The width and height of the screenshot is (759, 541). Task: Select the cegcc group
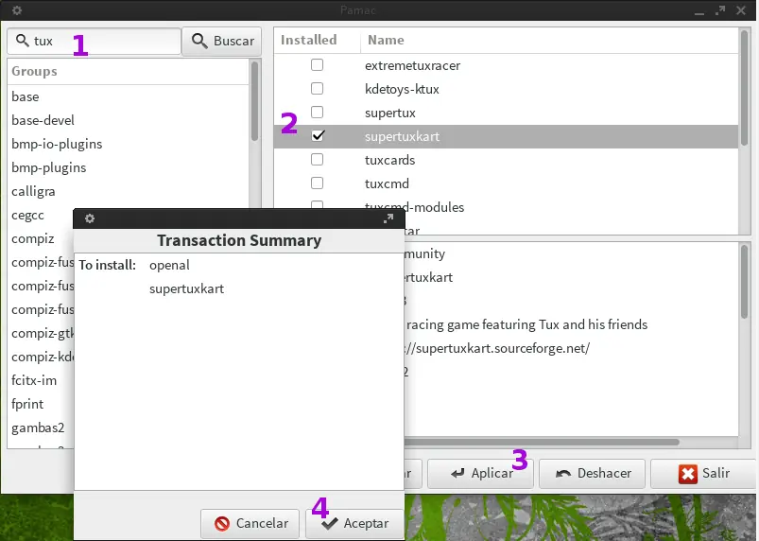tap(27, 216)
